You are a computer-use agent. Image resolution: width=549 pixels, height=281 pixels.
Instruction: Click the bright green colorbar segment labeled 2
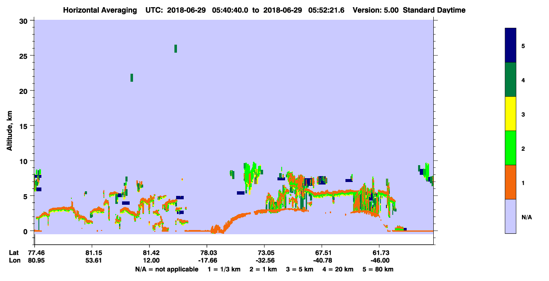pyautogui.click(x=511, y=147)
